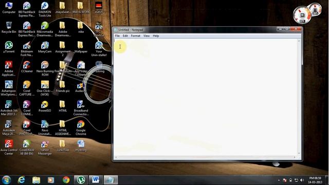Select the Bitstream Font Navigator icon
Screen dimensions: 329x185
tap(27, 49)
